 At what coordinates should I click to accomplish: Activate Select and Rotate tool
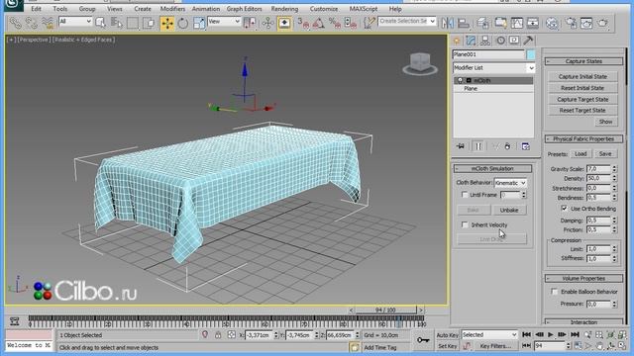[182, 23]
